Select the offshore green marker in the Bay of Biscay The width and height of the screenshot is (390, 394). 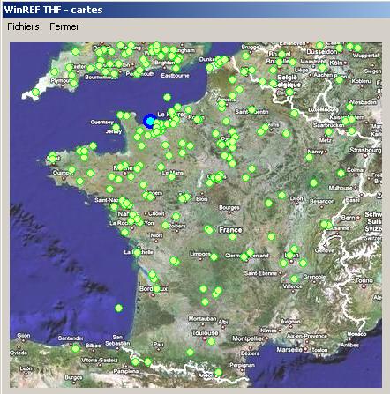click(118, 308)
